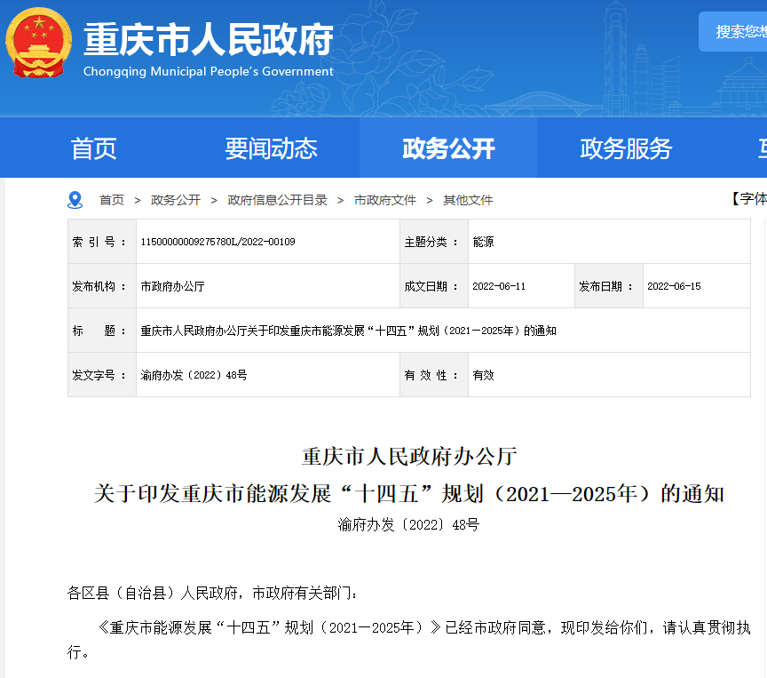767x678 pixels.
Task: Click the location pin breadcrumb icon
Action: (75, 200)
